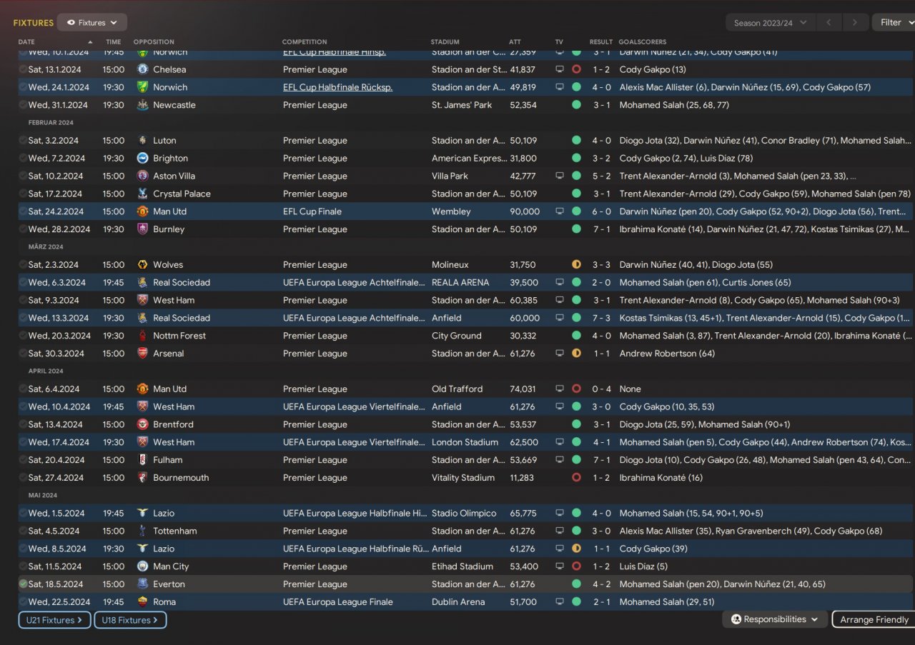Open the Dublin Arena stadium link

[458, 602]
